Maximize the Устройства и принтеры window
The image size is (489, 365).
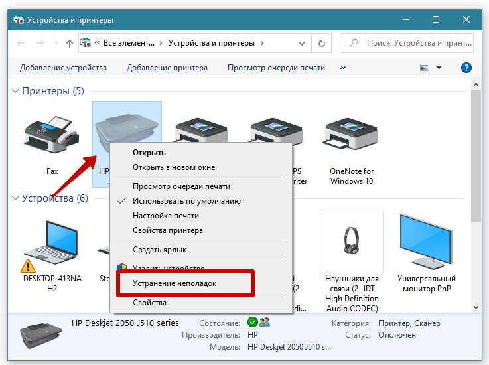(436, 19)
